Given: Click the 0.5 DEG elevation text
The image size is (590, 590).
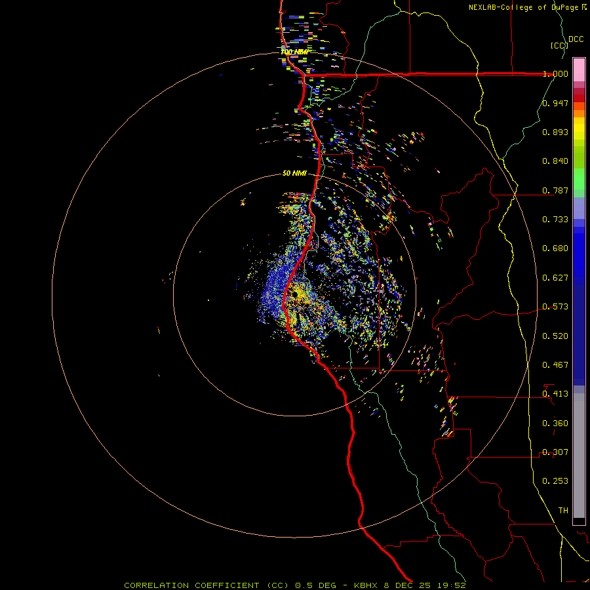Looking at the screenshot, I should 315,585.
